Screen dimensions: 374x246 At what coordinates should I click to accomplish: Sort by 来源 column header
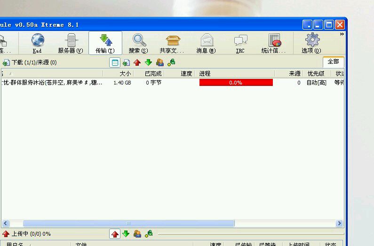tap(288, 74)
